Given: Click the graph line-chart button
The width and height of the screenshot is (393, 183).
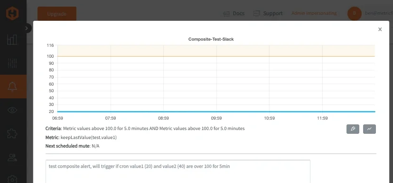Looking at the screenshot, I should pyautogui.click(x=369, y=129).
